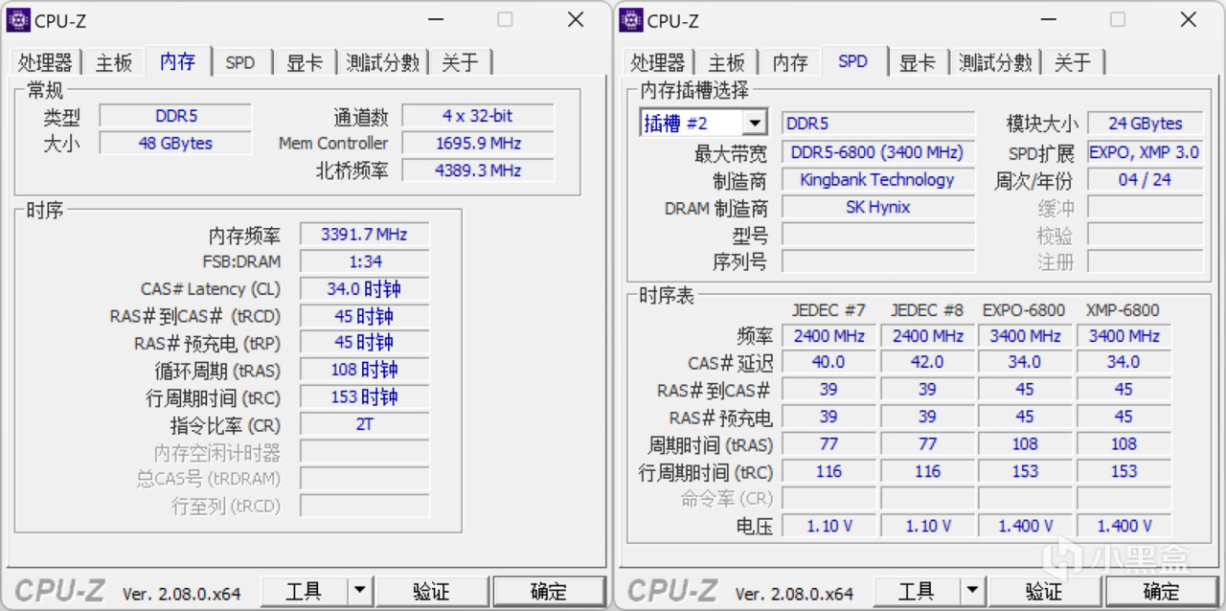Screen dimensions: 1226x611
Task: Click the 153 时钟 tRC value
Action: (364, 397)
